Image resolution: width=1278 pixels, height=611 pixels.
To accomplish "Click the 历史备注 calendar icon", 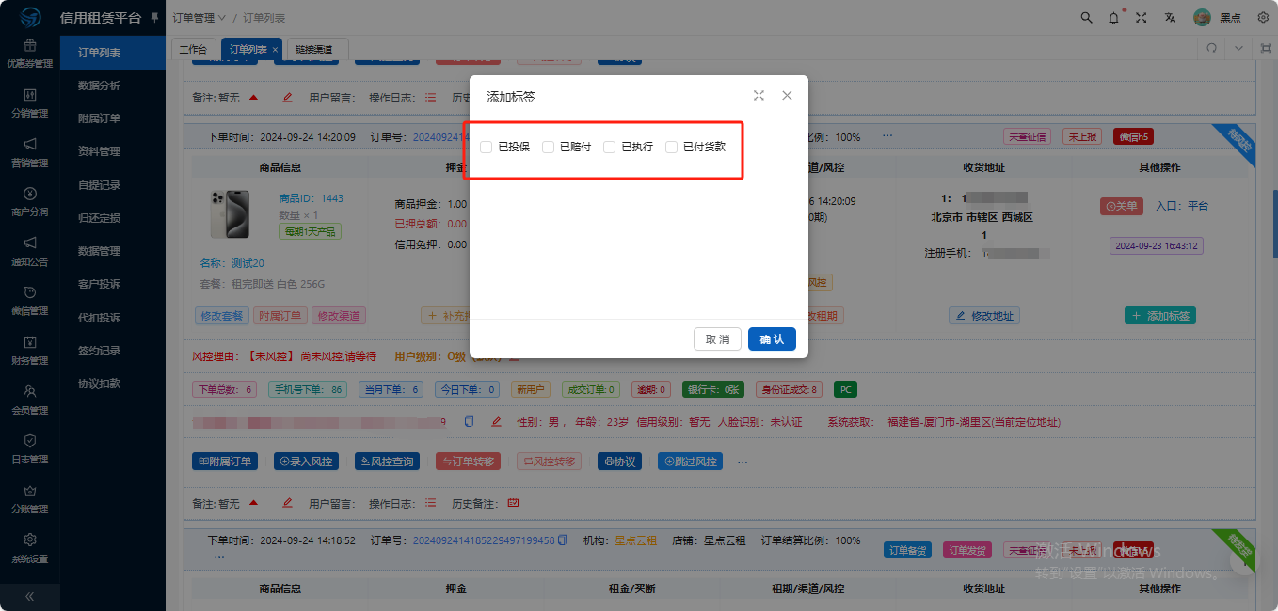I will point(513,504).
